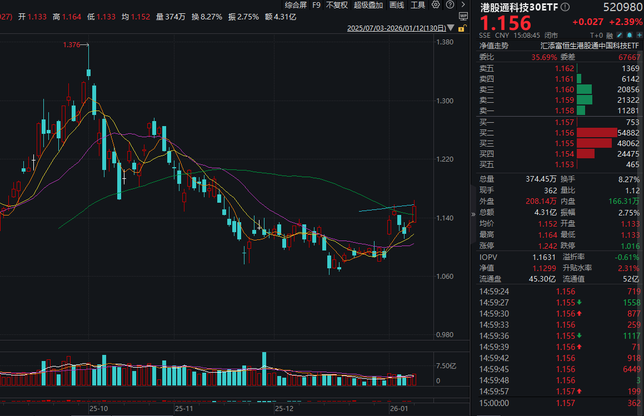The width and height of the screenshot is (644, 416).
Task: Click the WP icon above the chart
Action: click(x=463, y=17)
